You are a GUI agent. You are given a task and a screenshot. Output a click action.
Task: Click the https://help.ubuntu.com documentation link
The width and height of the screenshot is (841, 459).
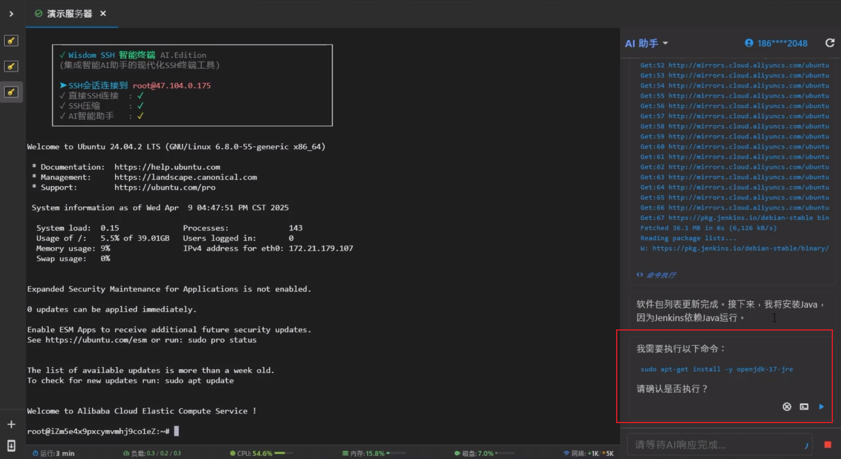tap(167, 167)
